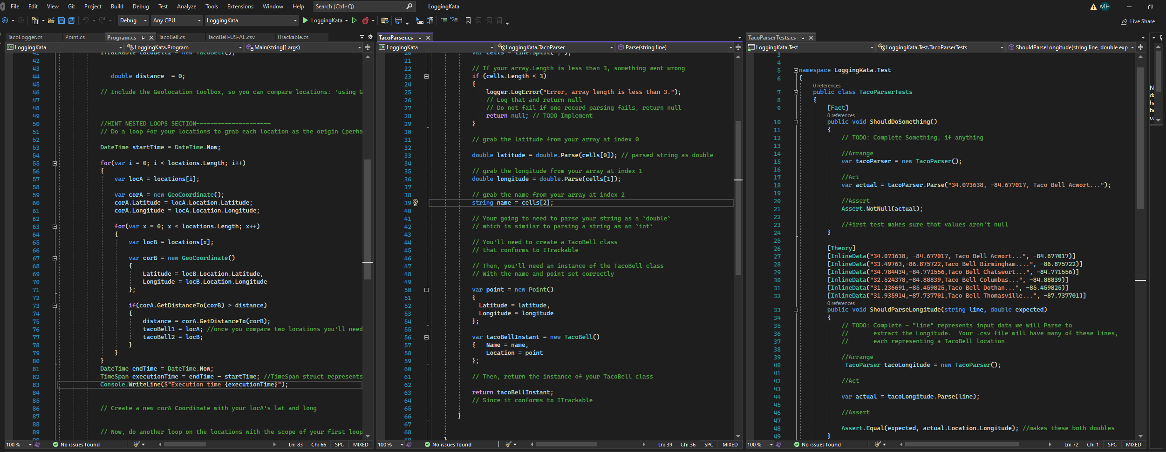
Task: Toggle a bookmark with the bookmark icon
Action: point(468,20)
